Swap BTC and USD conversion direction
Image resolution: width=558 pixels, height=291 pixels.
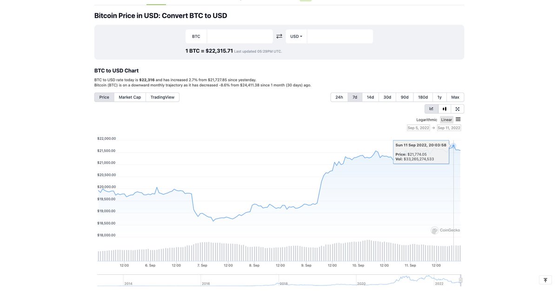(279, 36)
